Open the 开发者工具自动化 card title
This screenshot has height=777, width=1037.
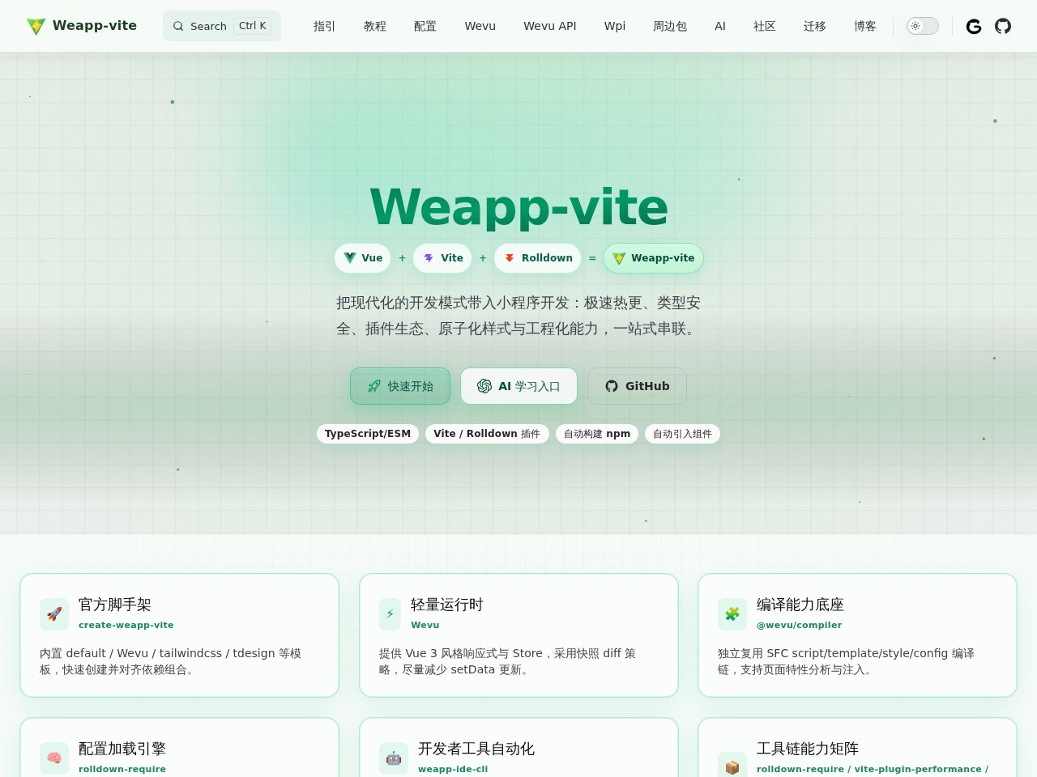(476, 749)
